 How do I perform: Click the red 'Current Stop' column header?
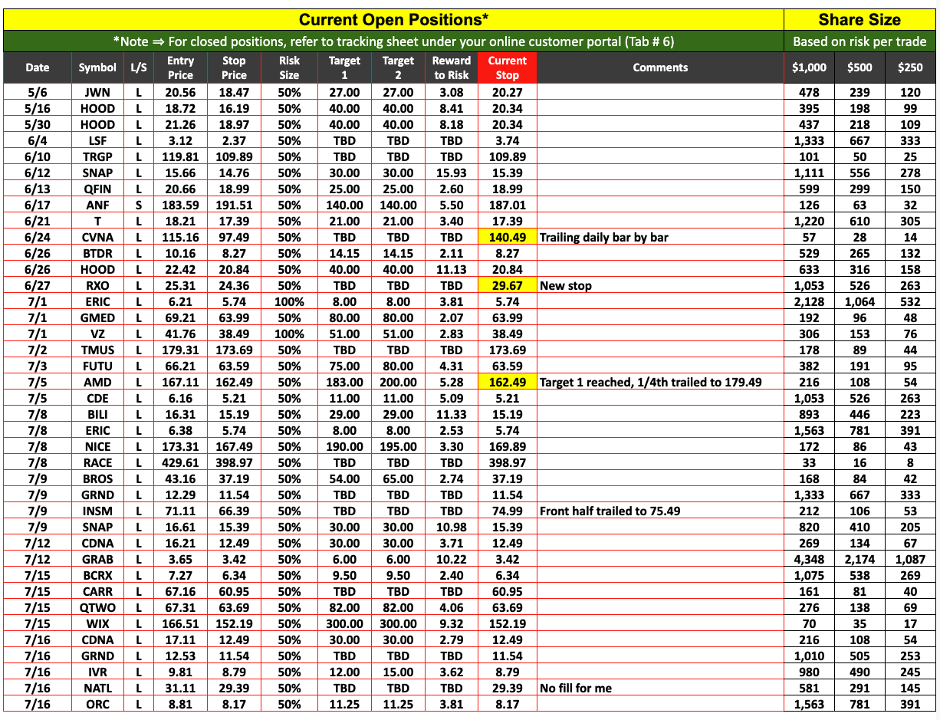507,67
